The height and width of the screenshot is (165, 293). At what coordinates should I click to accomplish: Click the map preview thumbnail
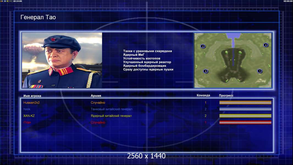233,60
